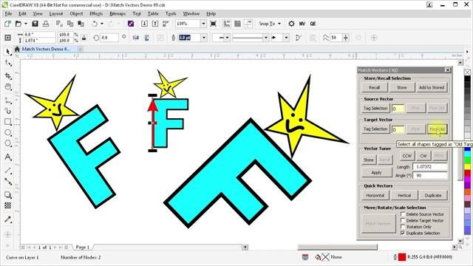Image resolution: width=473 pixels, height=266 pixels.
Task: Open the Object menu
Action: 76,13
